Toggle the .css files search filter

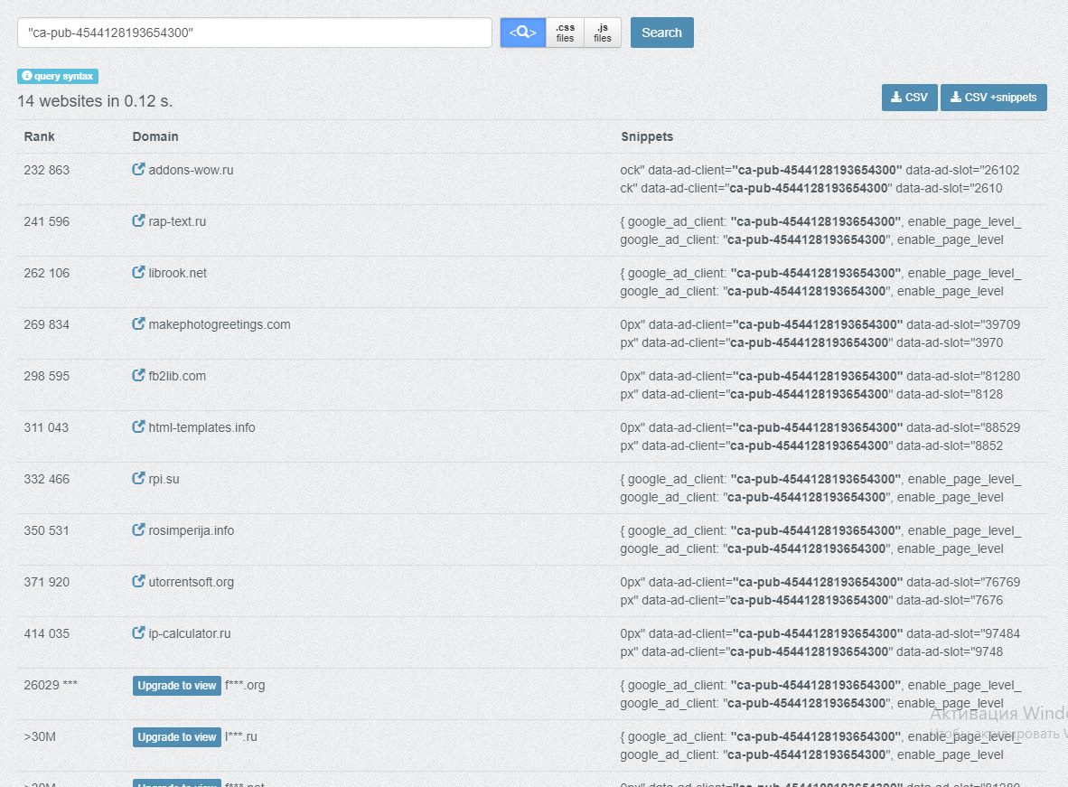click(x=565, y=33)
